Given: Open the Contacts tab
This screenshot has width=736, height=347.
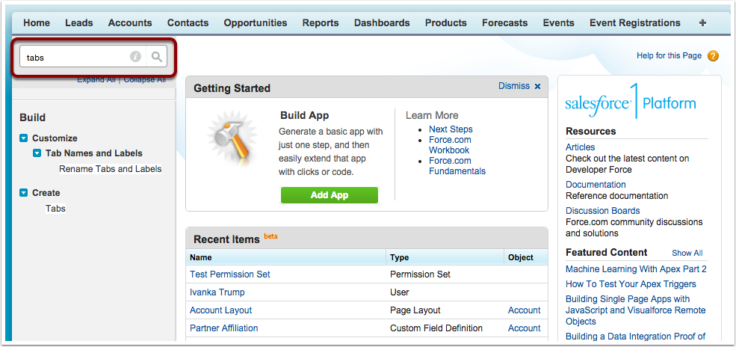Looking at the screenshot, I should [188, 22].
